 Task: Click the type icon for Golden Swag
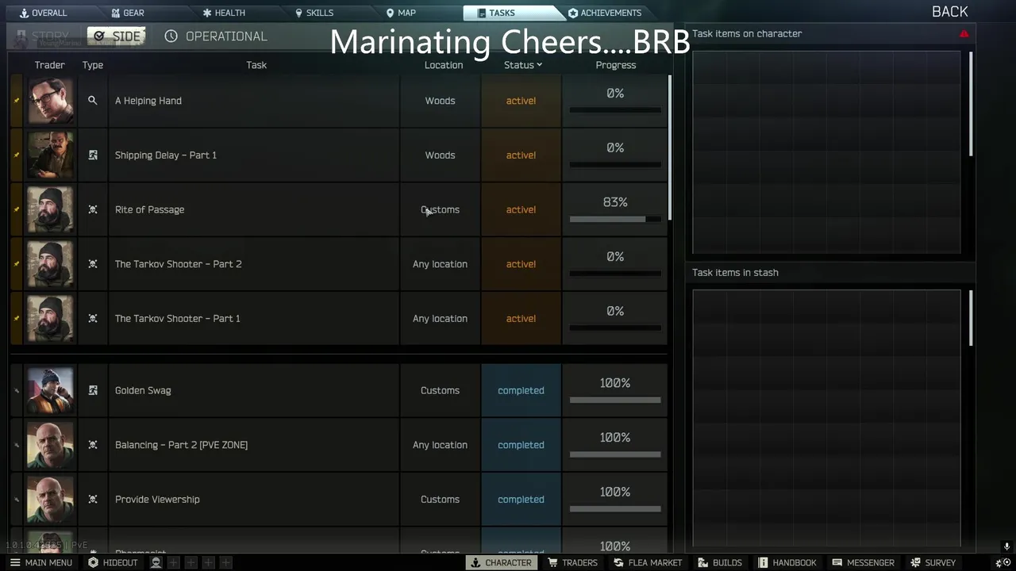(x=93, y=390)
